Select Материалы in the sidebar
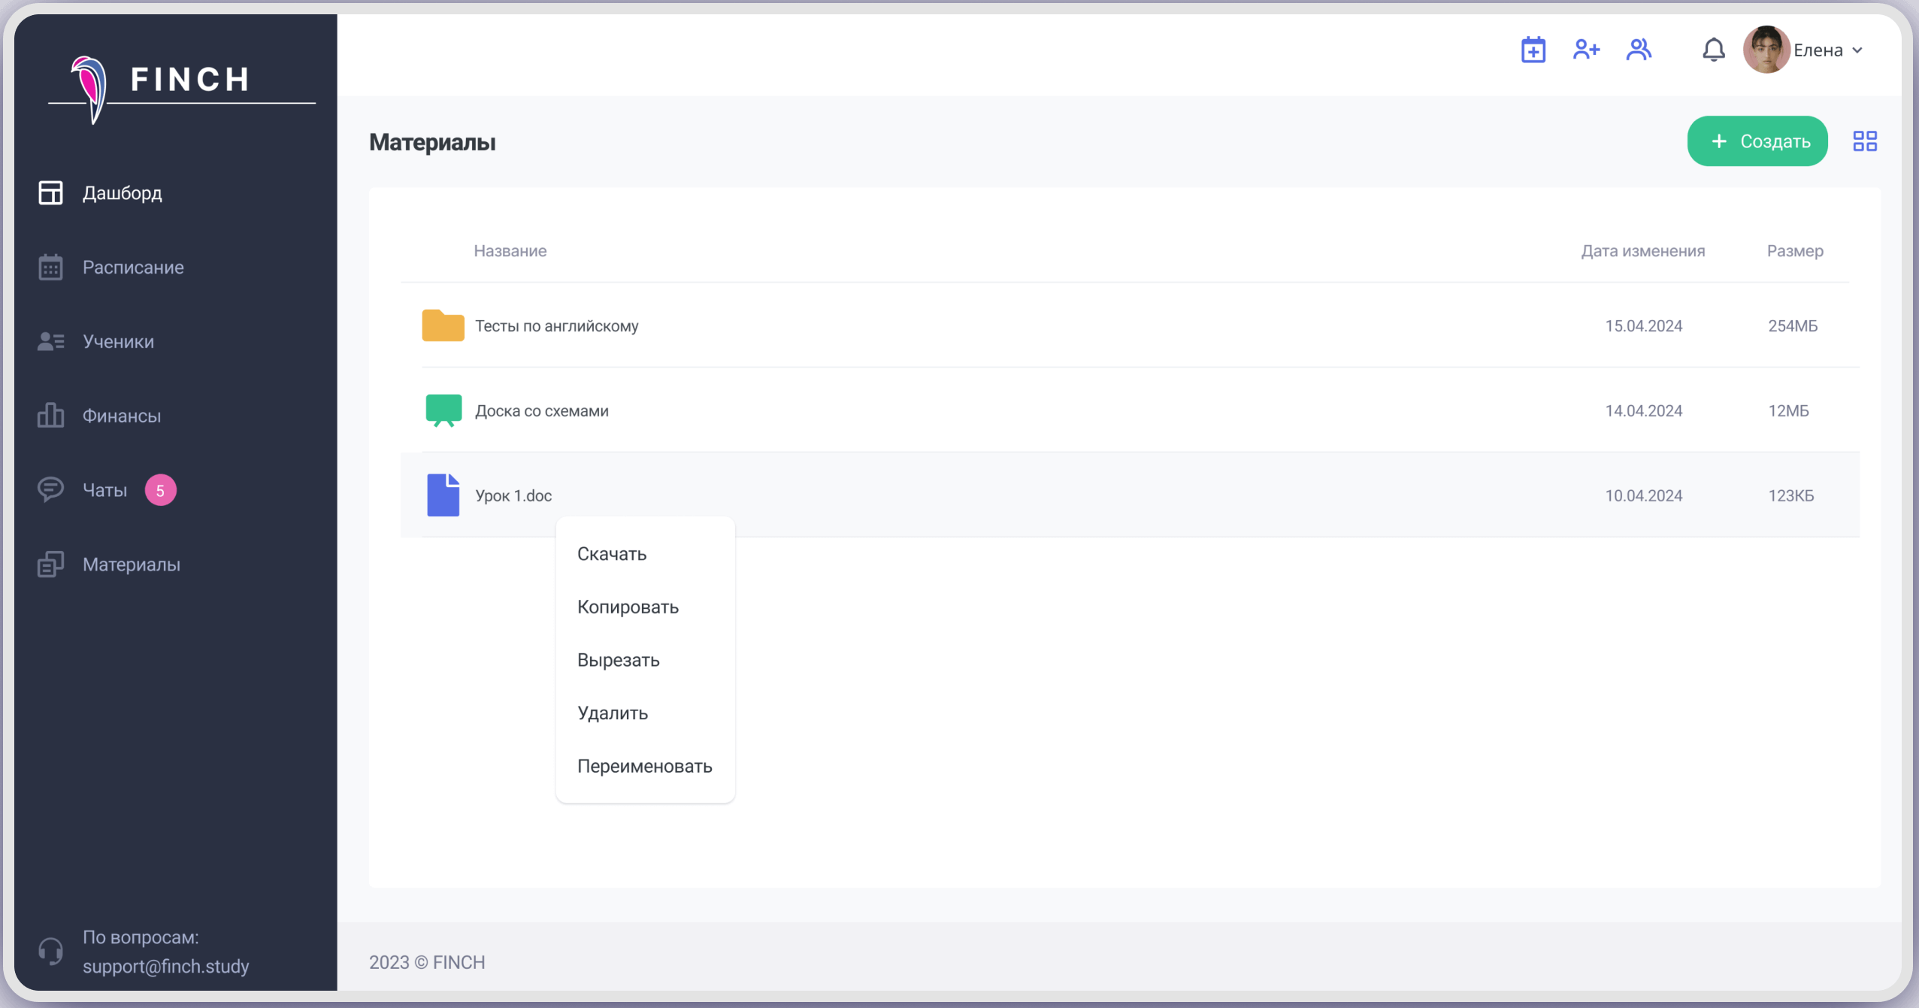 131,565
